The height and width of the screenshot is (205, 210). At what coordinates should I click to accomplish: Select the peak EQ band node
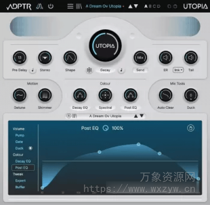point(139,144)
